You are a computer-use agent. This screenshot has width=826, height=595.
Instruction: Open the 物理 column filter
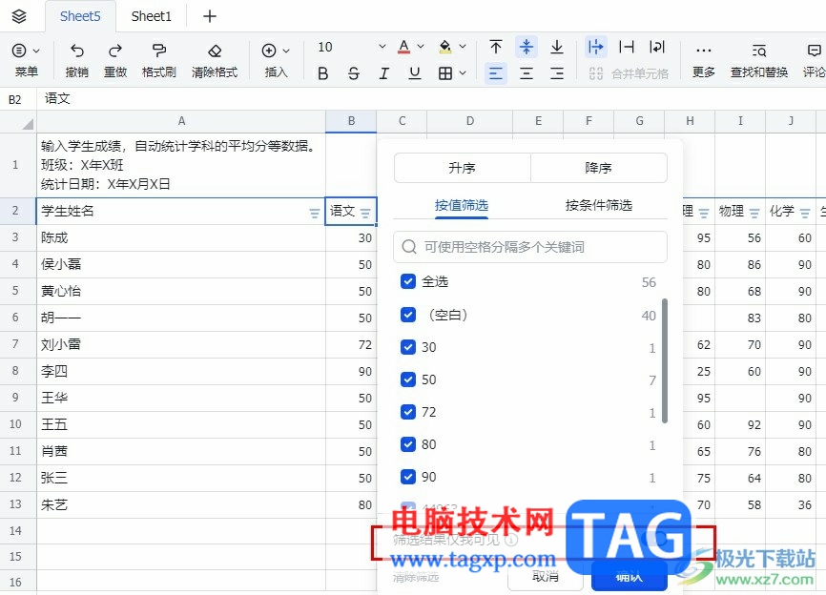754,213
